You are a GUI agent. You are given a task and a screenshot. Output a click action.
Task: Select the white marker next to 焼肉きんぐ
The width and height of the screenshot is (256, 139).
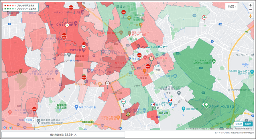click(x=107, y=83)
